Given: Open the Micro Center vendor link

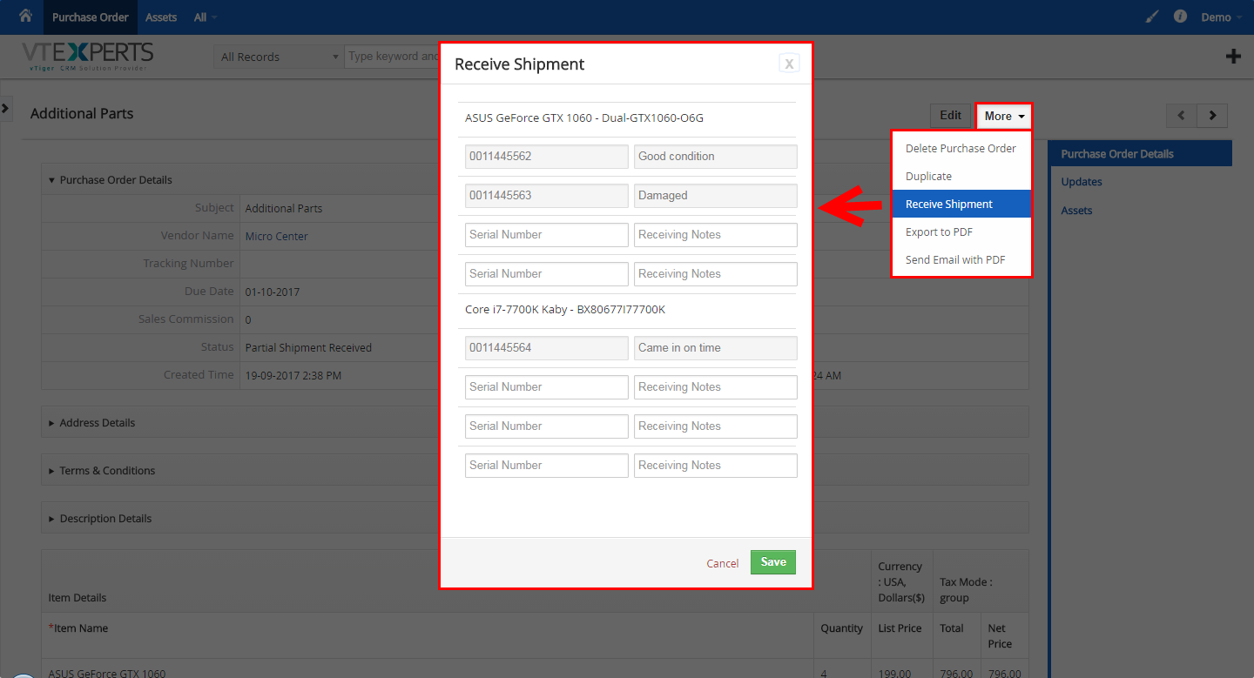Looking at the screenshot, I should pos(276,236).
